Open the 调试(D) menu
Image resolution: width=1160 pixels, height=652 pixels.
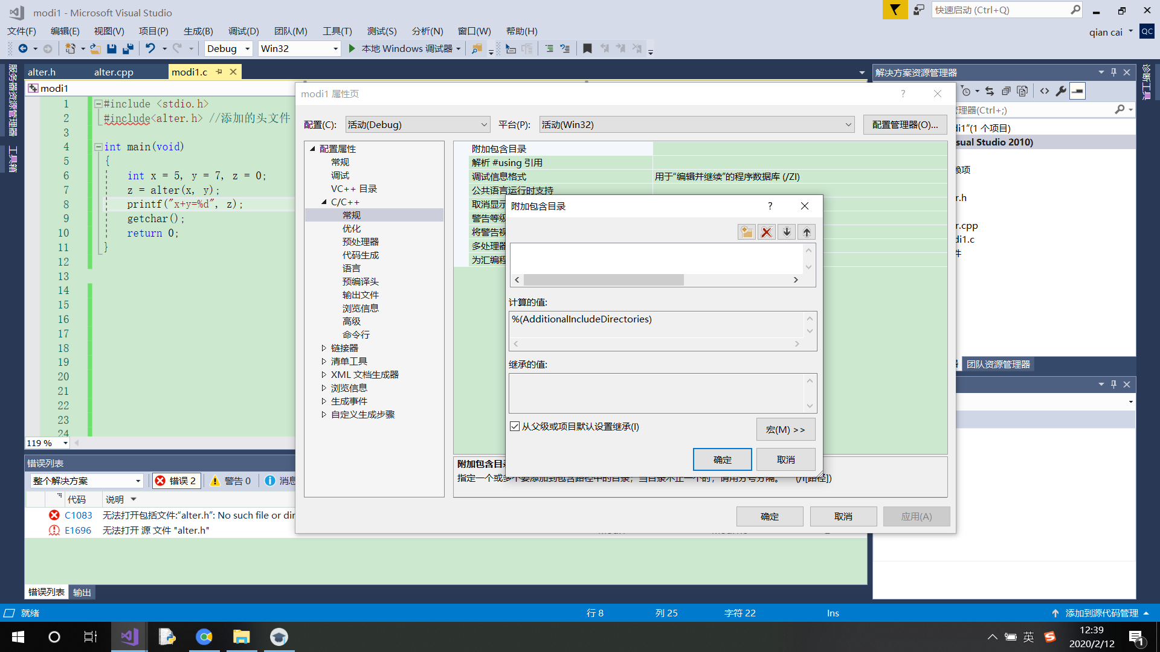[x=243, y=31]
